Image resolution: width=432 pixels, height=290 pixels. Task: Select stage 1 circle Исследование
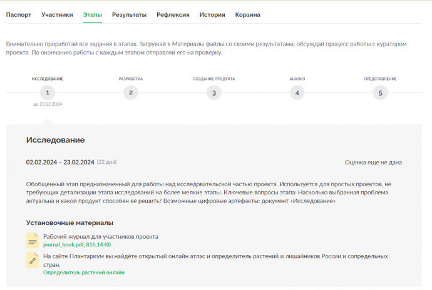(x=48, y=92)
